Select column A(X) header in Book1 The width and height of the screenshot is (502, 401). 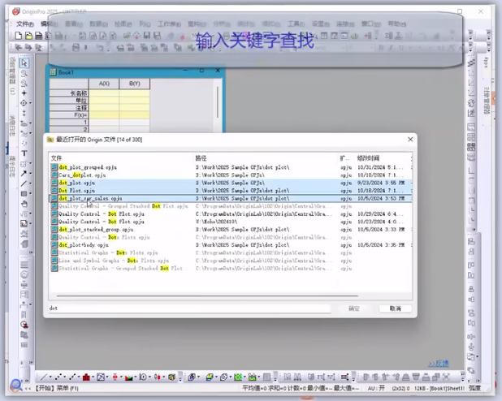click(x=104, y=84)
